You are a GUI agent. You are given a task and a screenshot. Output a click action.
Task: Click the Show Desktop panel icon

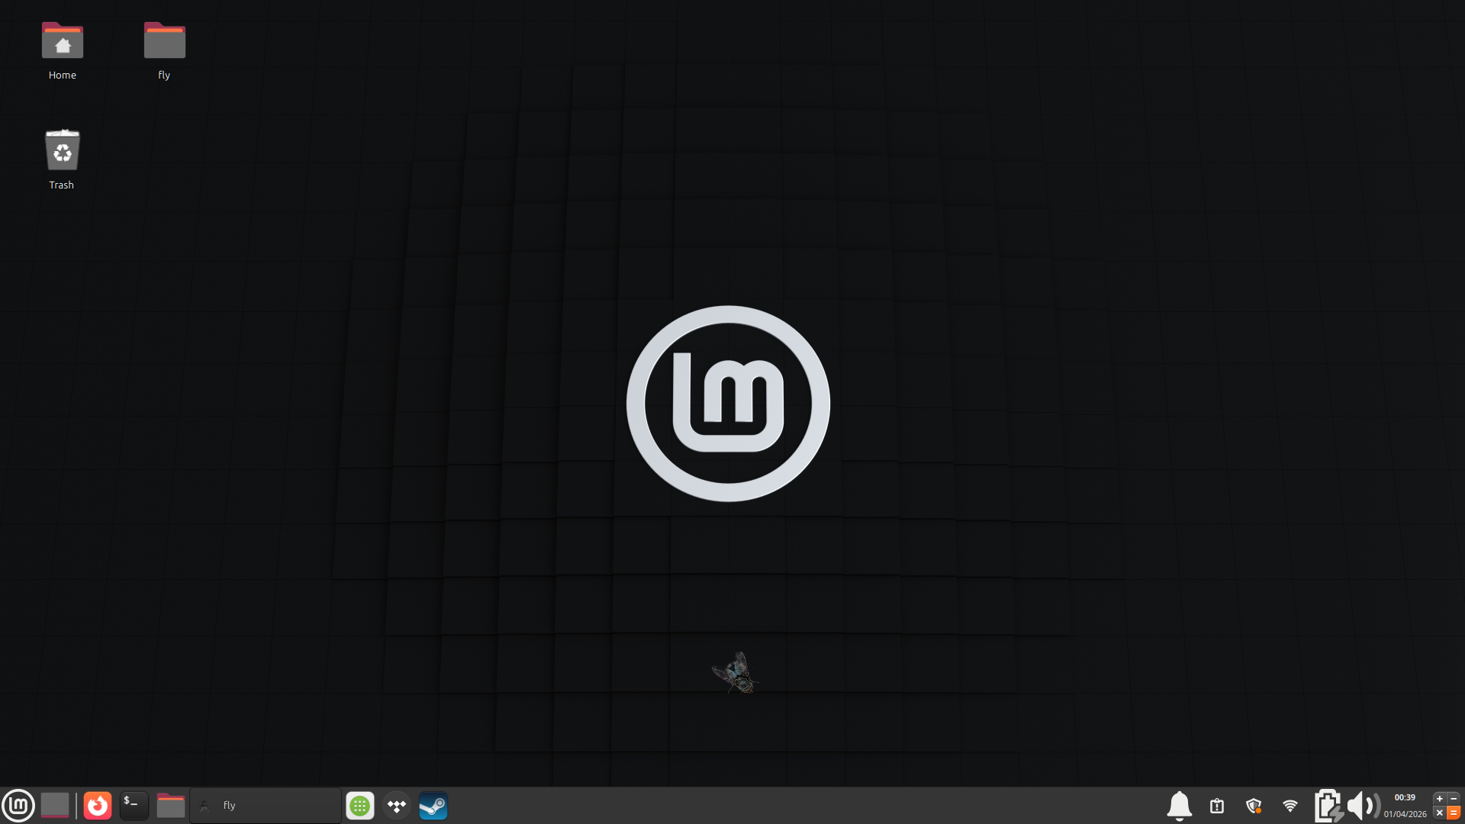tap(55, 805)
